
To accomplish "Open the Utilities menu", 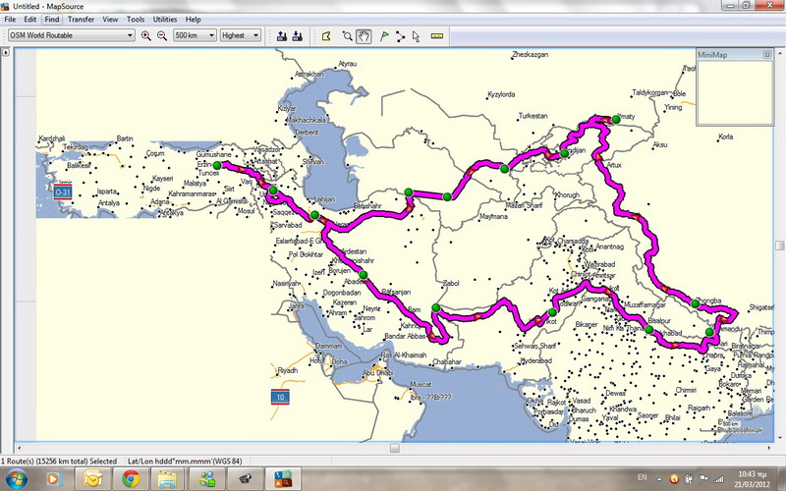I will [x=165, y=19].
